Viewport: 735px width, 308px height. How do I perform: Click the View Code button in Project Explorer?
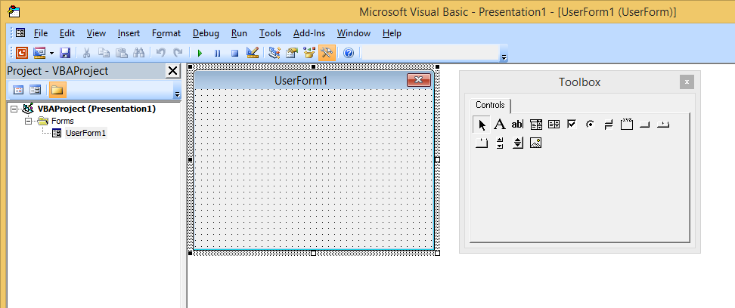pyautogui.click(x=18, y=90)
